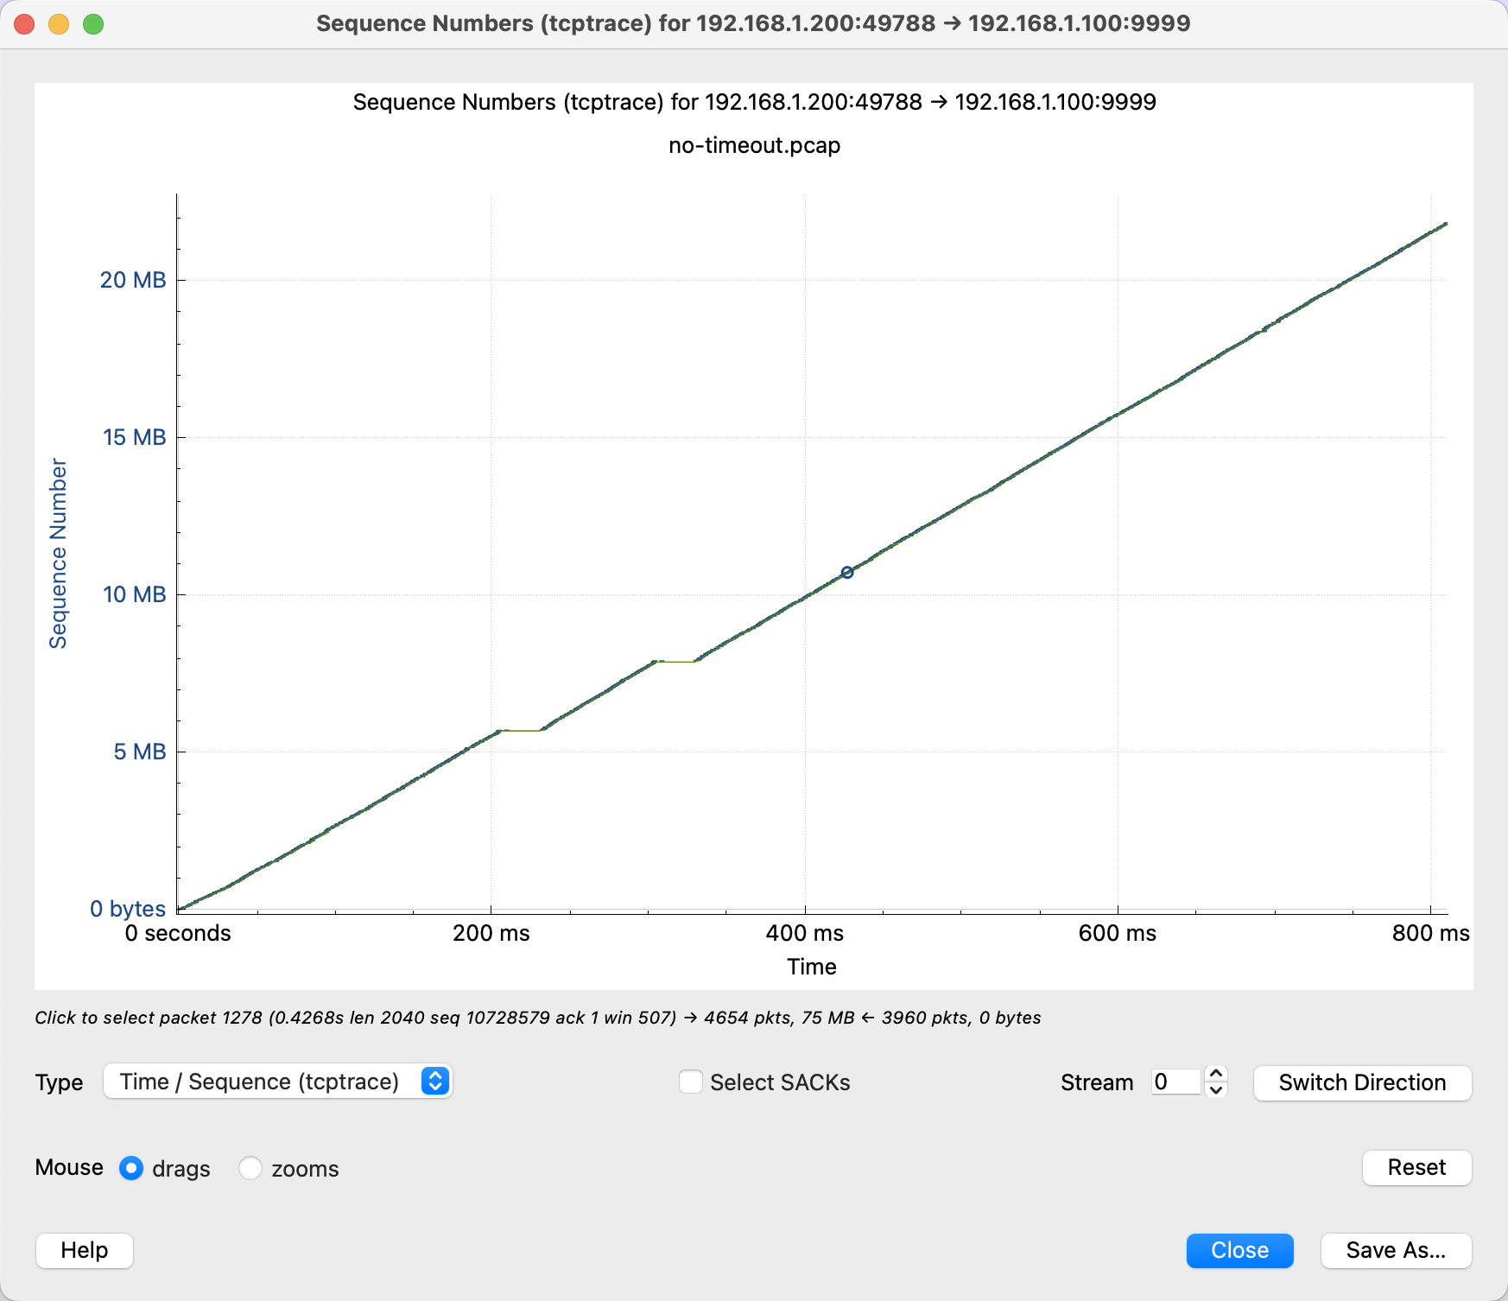Select the drags mouse radio button
Image resolution: width=1508 pixels, height=1301 pixels.
click(131, 1168)
